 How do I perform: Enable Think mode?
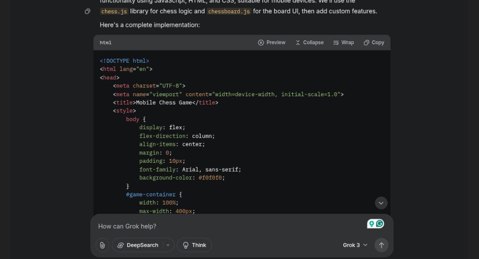195,245
